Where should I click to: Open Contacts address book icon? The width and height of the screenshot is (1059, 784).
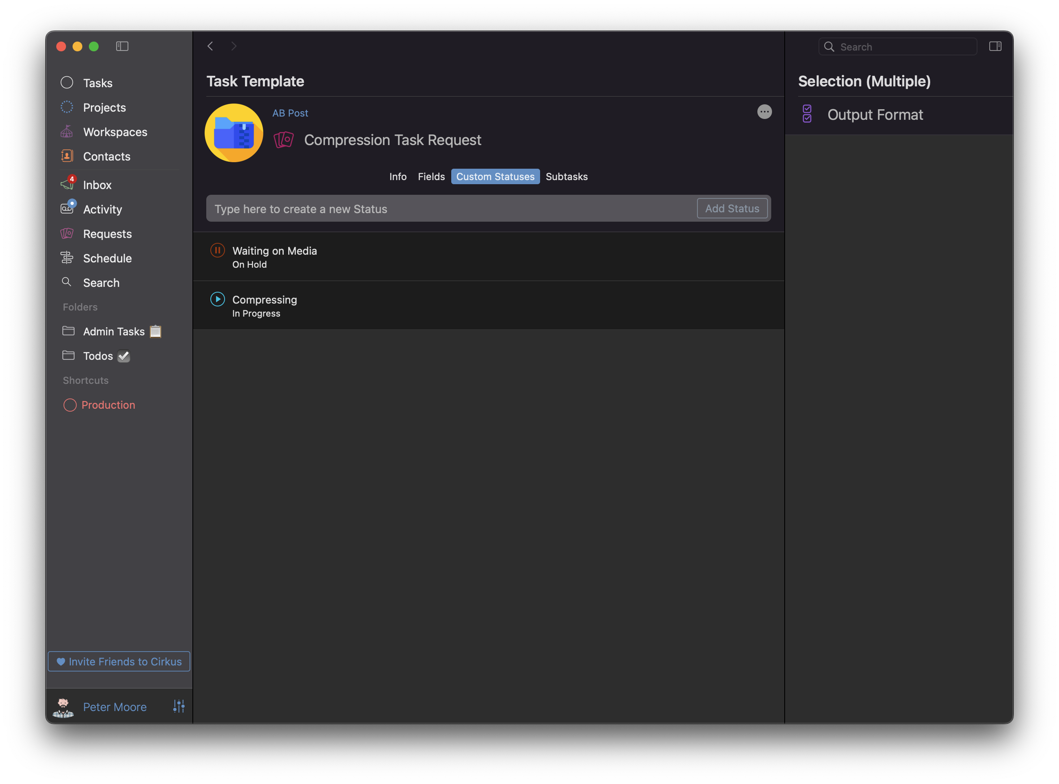tap(67, 156)
